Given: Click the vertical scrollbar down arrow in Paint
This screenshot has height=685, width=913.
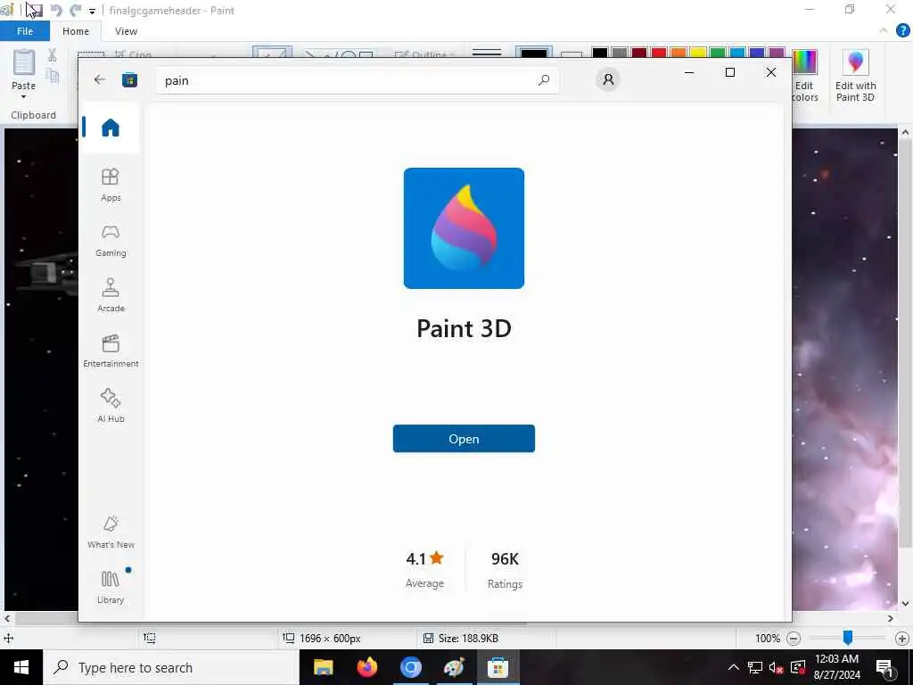Looking at the screenshot, I should (905, 604).
